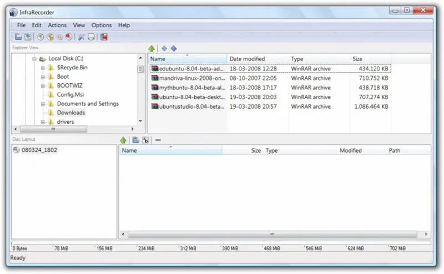Image resolution: width=444 pixels, height=274 pixels.
Task: Open the File menu
Action: point(21,25)
